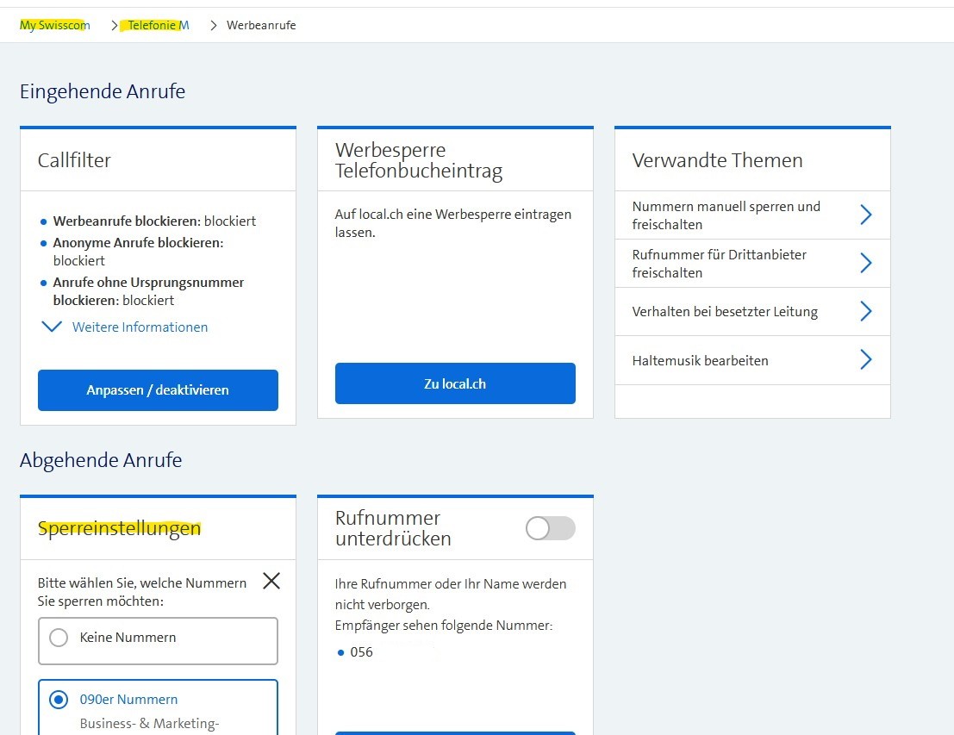Click the chevron icon beside "Nummern manuell sperren und freischalten"
954x735 pixels.
pyautogui.click(x=866, y=215)
